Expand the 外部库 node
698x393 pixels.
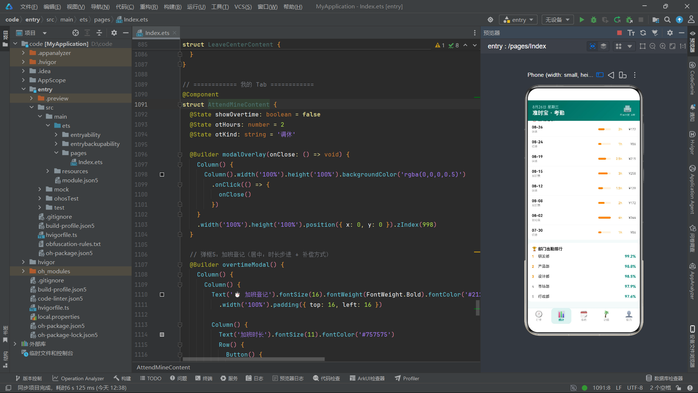(x=15, y=344)
